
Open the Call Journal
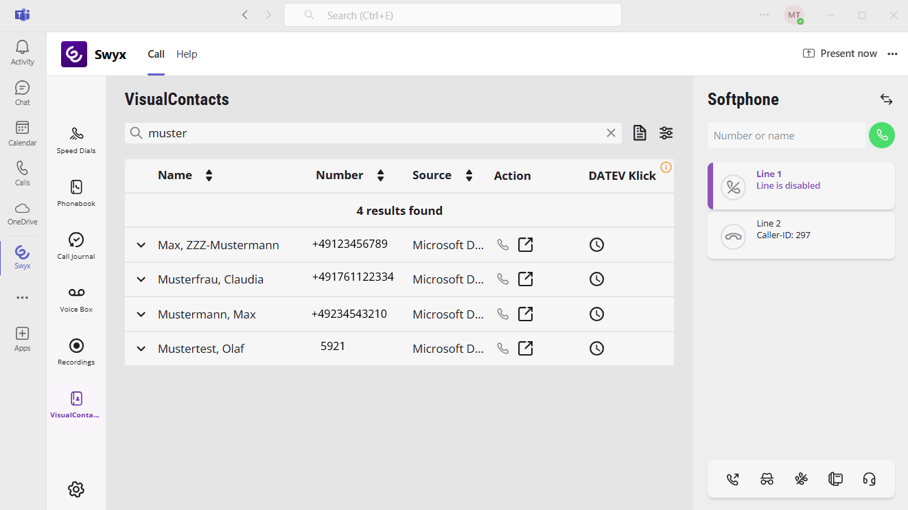coord(76,245)
